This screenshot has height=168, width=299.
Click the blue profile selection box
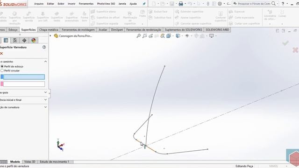(x=24, y=77)
